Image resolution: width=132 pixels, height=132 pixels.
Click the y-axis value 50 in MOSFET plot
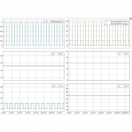click(67, 21)
